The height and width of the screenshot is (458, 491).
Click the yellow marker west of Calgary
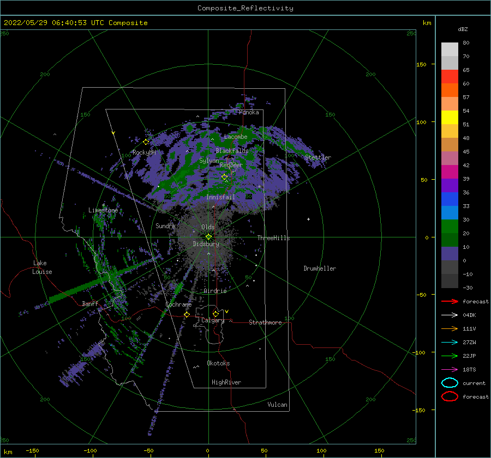point(187,315)
